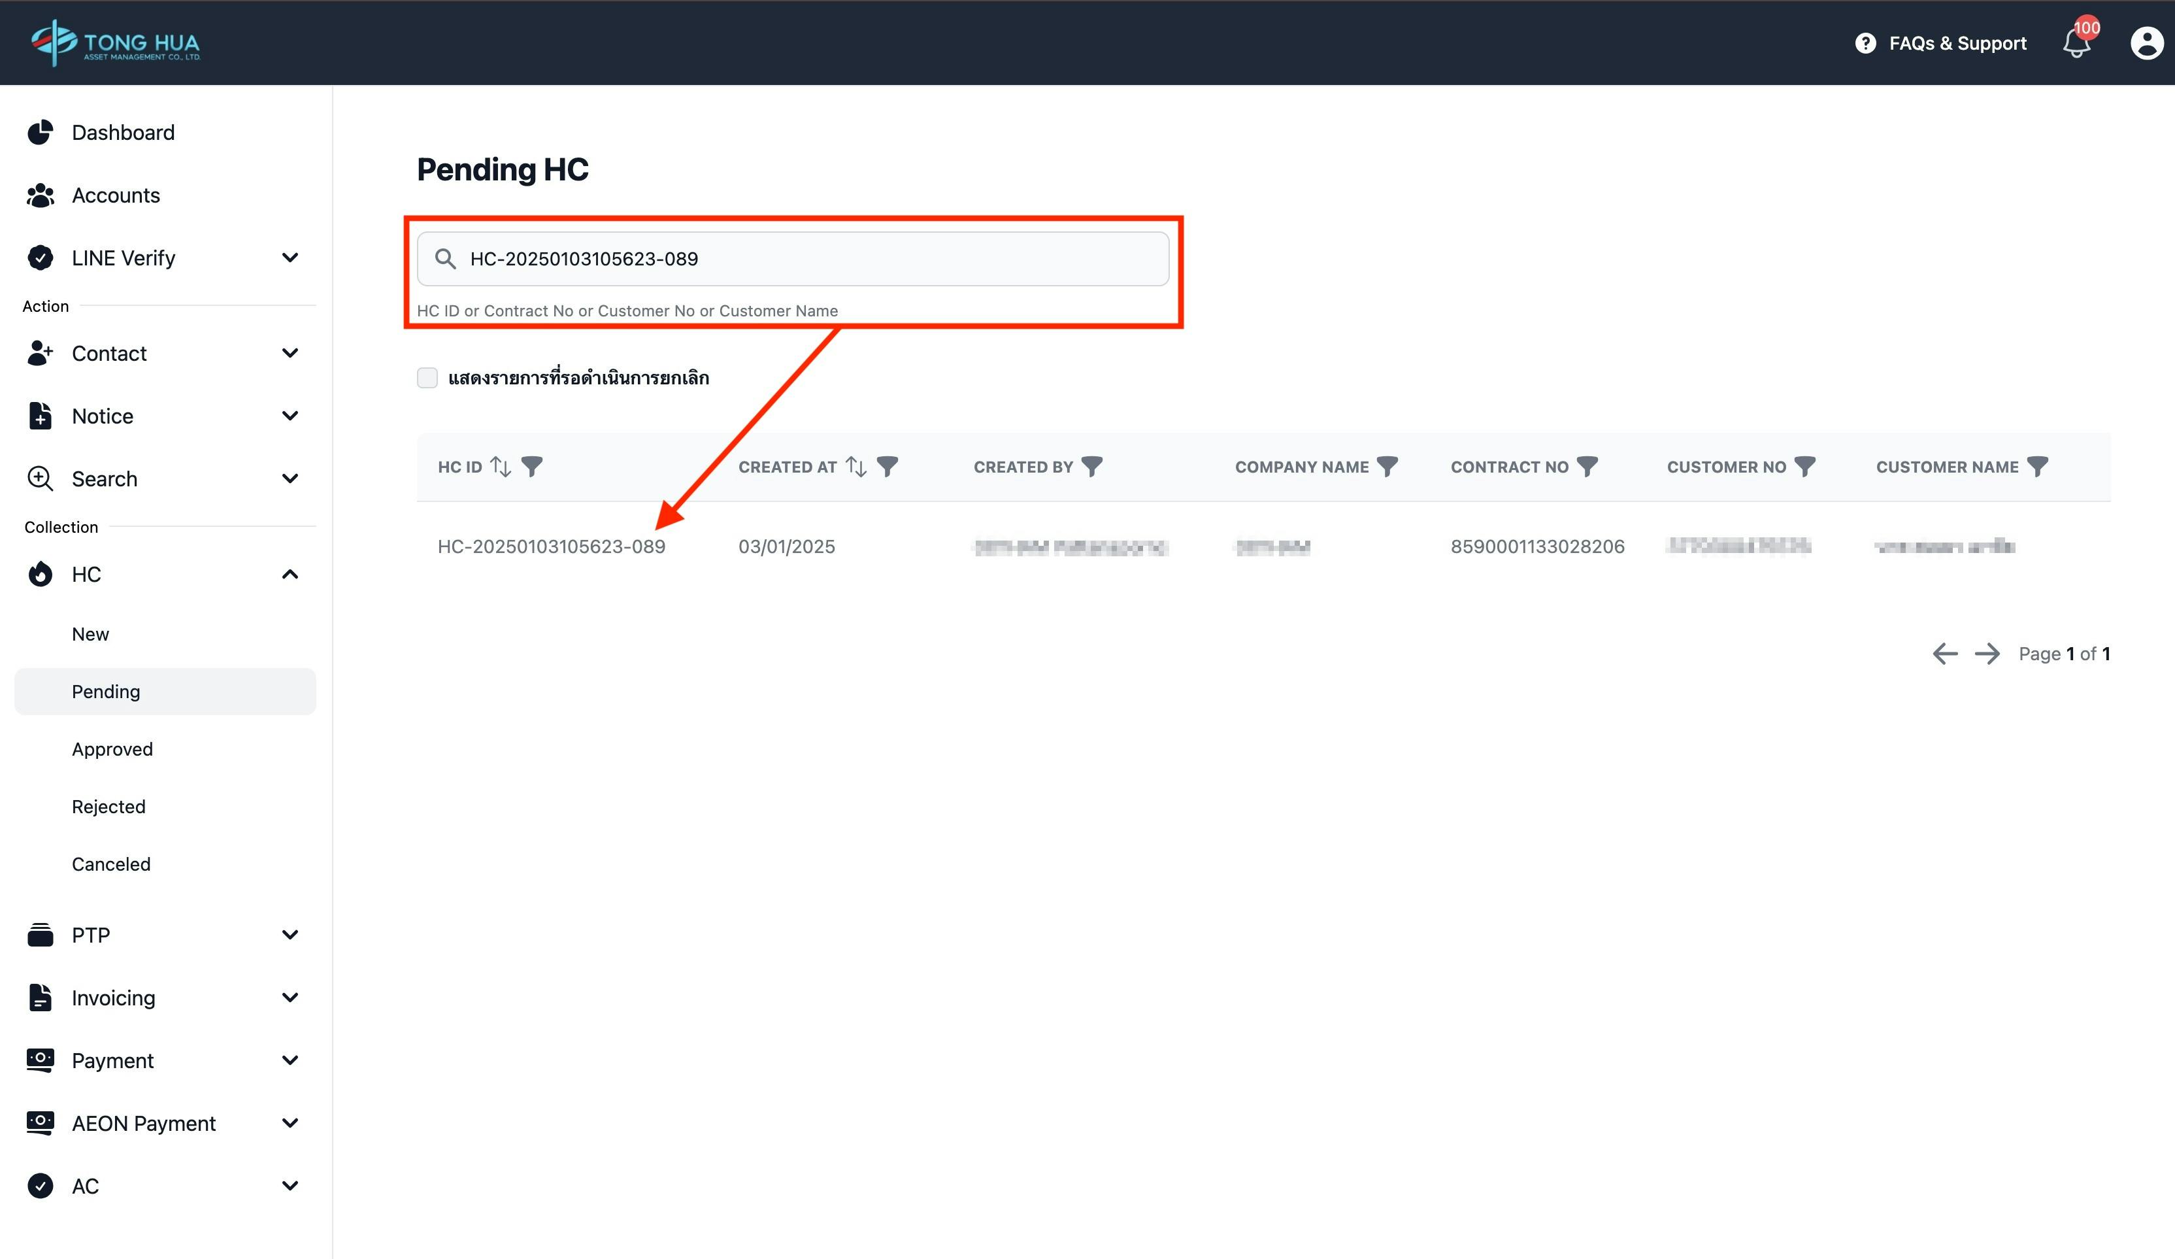Open the notifications bell icon

coord(2076,43)
